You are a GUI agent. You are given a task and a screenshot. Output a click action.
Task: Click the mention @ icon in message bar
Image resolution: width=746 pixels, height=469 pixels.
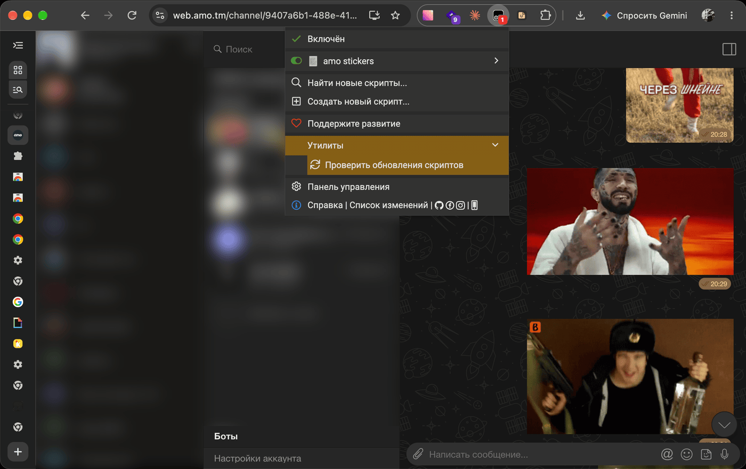point(667,454)
